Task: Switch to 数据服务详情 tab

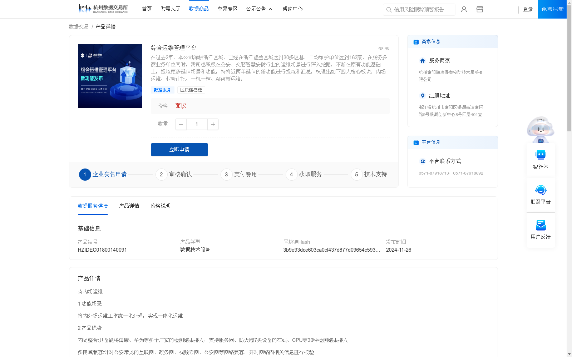Action: pos(93,206)
